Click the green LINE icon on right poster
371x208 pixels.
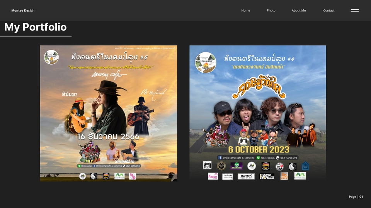pyautogui.click(x=258, y=158)
